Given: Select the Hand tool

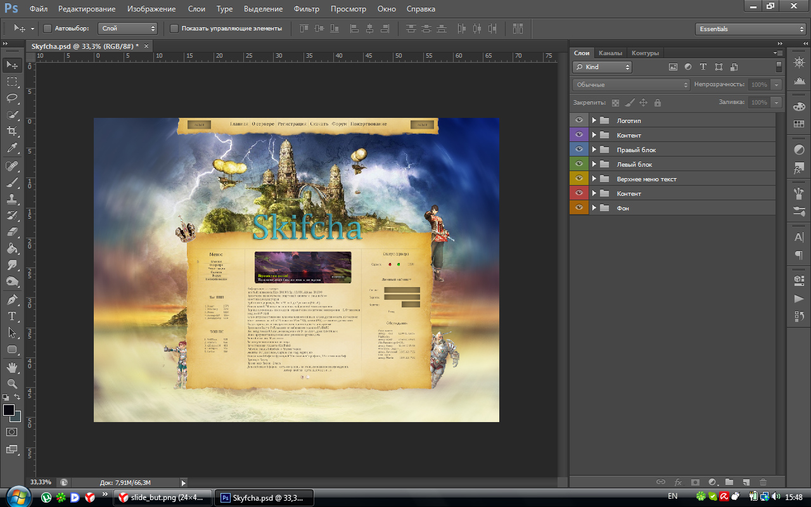Looking at the screenshot, I should pyautogui.click(x=12, y=368).
